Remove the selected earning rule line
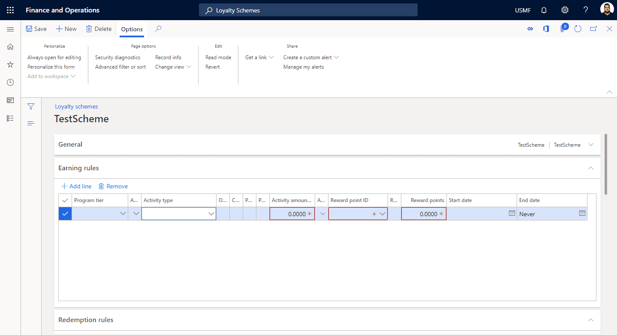The image size is (617, 335). point(113,186)
